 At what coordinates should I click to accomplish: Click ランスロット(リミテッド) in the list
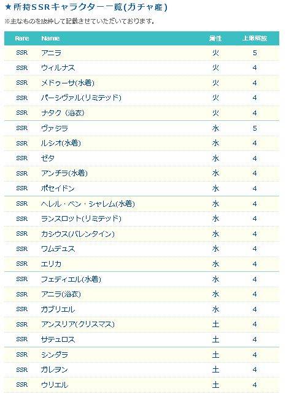click(81, 218)
